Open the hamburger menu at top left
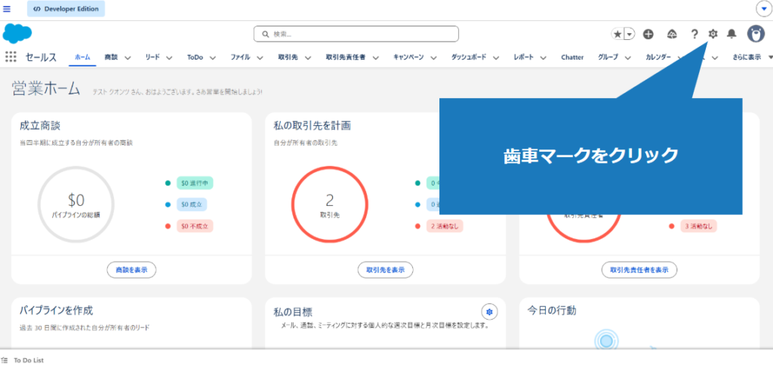773x365 pixels. point(7,8)
